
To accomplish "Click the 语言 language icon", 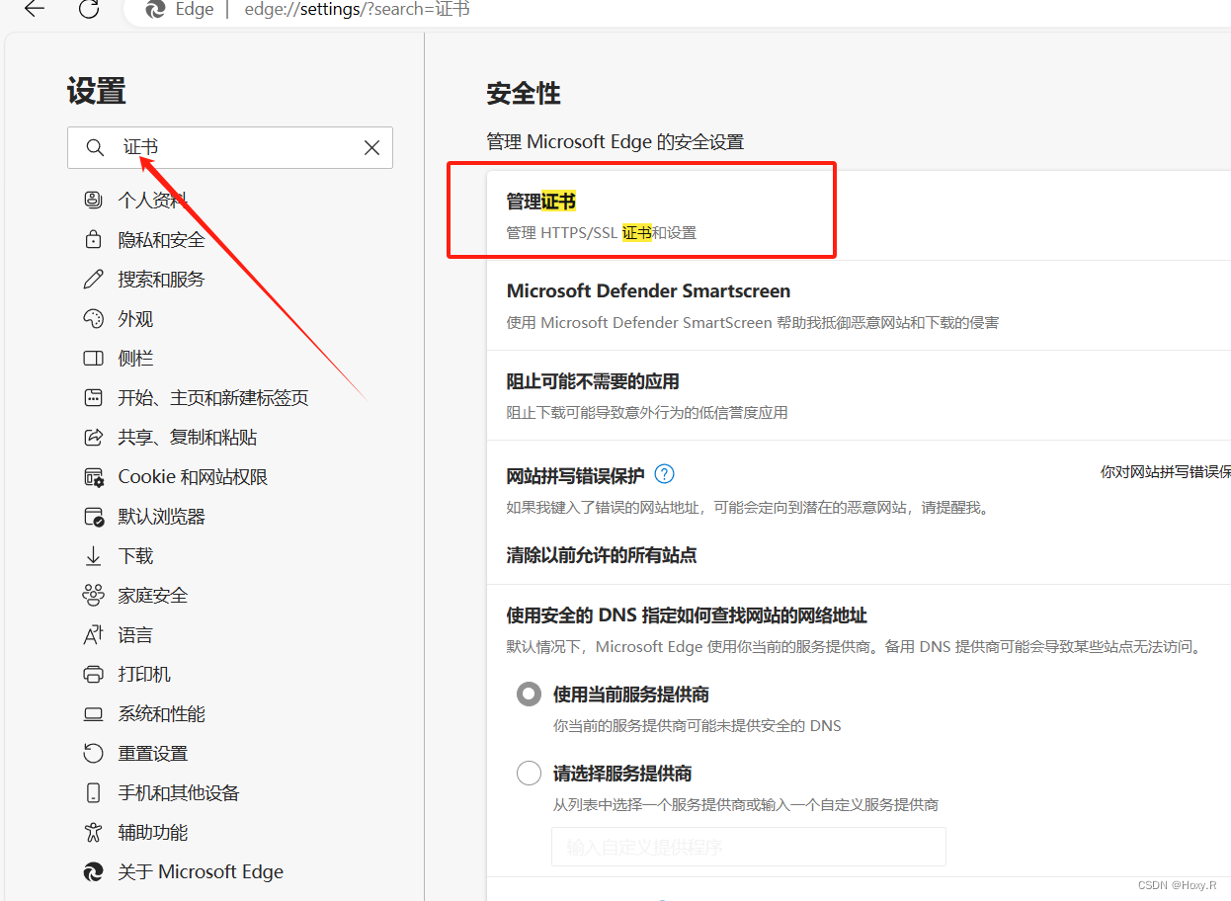I will tap(94, 634).
